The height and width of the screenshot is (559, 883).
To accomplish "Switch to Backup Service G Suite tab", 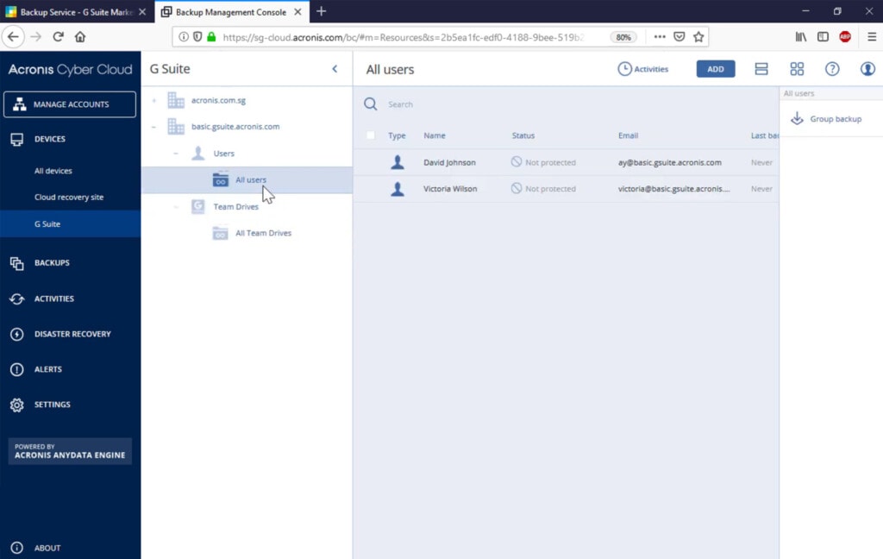I will click(77, 12).
